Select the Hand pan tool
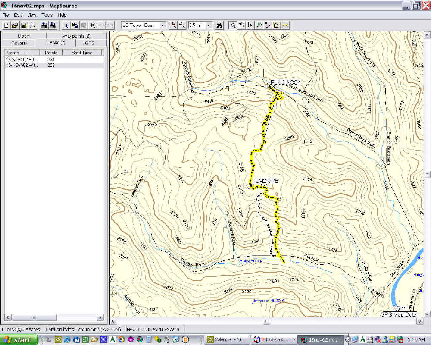This screenshot has width=431, height=345. [x=241, y=25]
